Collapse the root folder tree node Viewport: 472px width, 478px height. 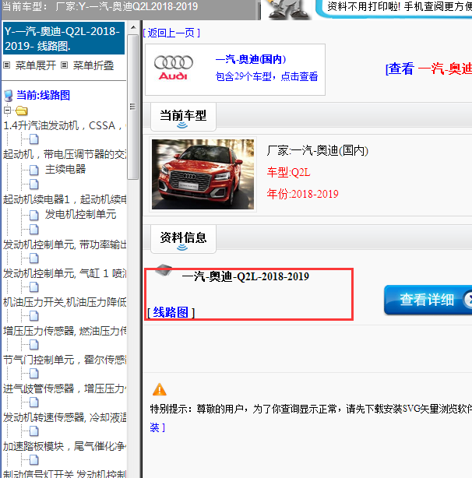tap(7, 110)
